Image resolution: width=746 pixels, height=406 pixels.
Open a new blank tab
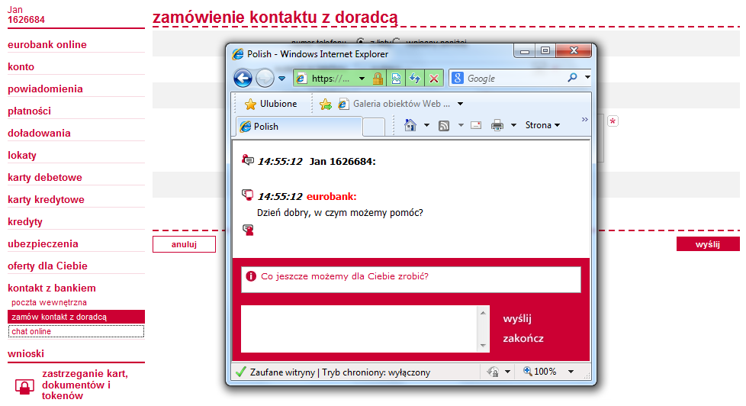374,127
